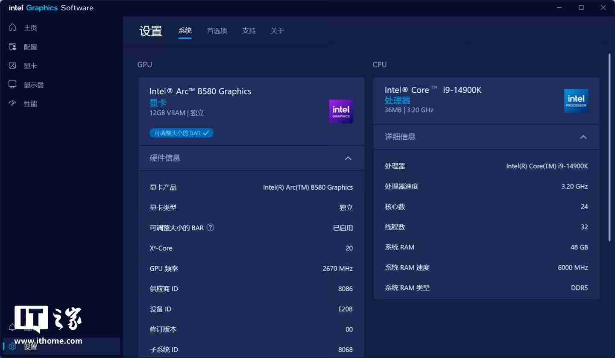The width and height of the screenshot is (615, 358).
Task: Collapse the 详细信息 section
Action: point(583,137)
